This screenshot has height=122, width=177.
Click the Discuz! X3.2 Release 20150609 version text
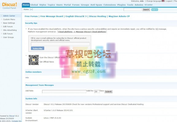(x=58, y=104)
